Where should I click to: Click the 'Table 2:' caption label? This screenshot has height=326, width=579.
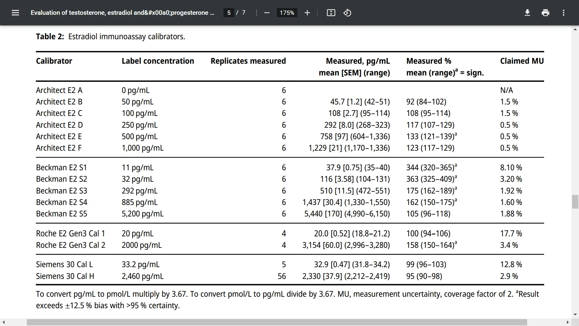click(50, 37)
